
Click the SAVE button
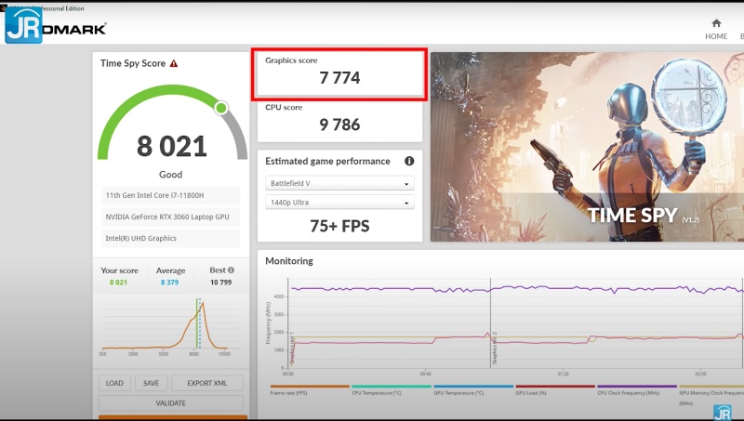pos(151,383)
